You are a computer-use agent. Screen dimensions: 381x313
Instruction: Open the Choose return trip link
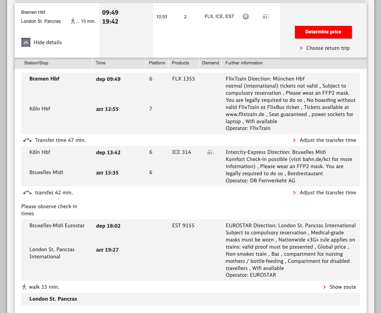pos(328,48)
